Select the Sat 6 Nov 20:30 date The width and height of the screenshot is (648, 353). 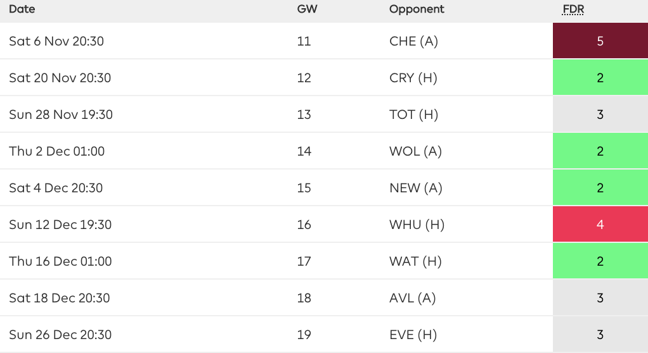(x=56, y=41)
